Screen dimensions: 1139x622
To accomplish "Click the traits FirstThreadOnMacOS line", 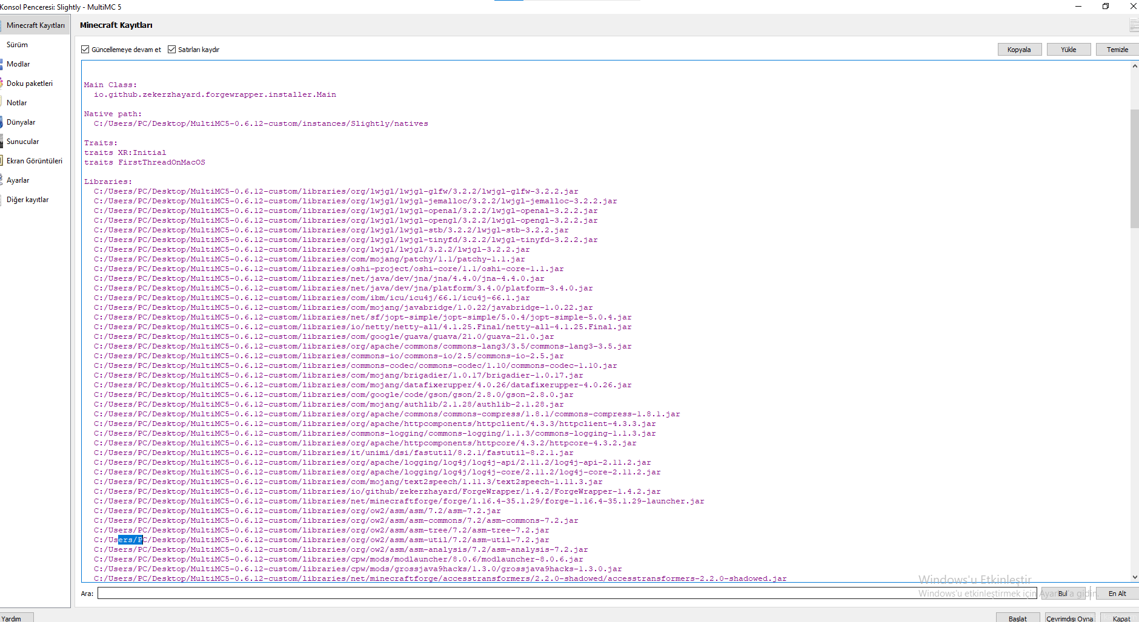I will 144,162.
